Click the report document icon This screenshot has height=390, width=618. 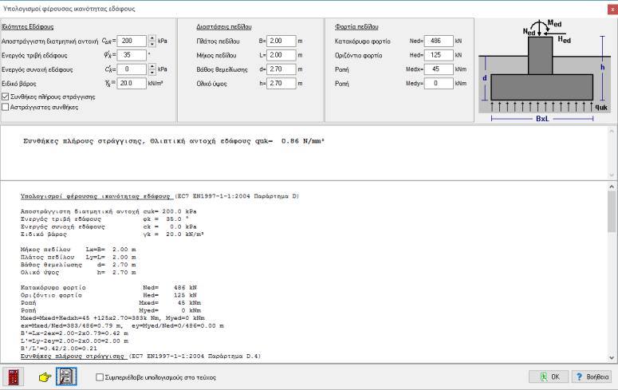coord(66,376)
